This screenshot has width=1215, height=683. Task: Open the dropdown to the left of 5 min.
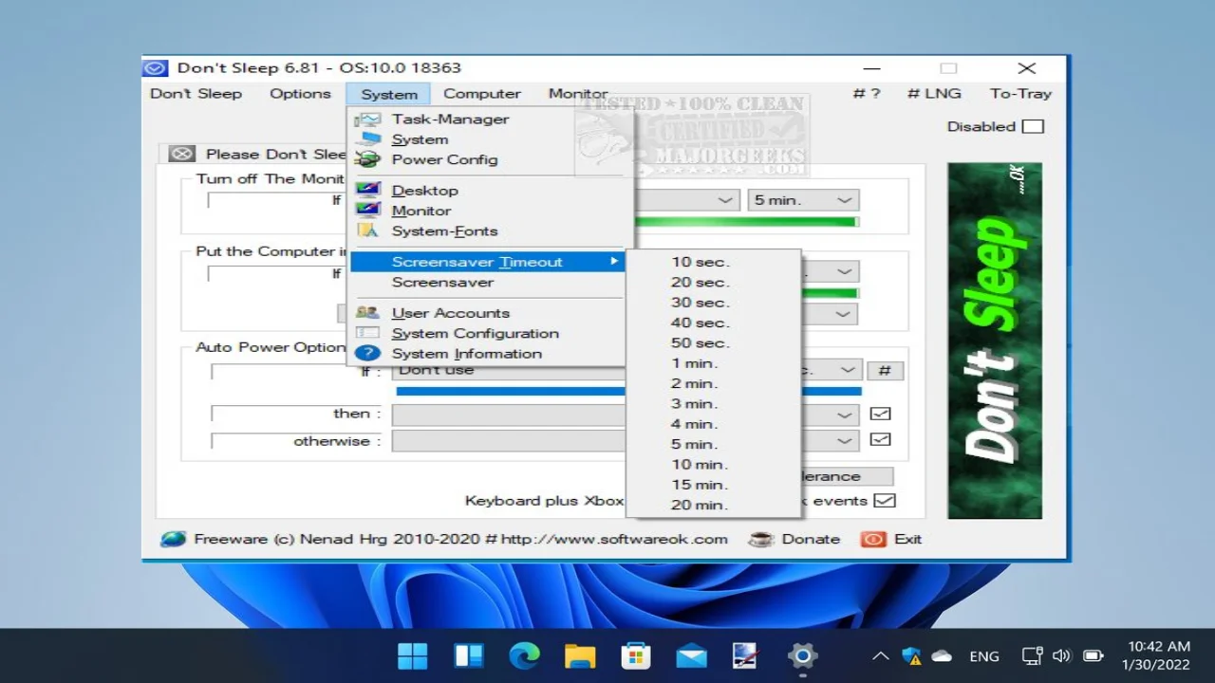coord(724,200)
